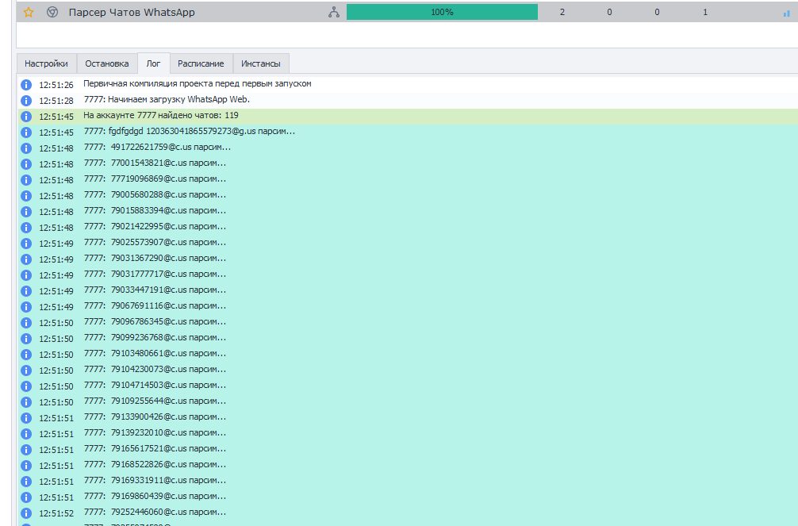Click the info icon of the 79031777717@c.us entry

click(x=26, y=275)
